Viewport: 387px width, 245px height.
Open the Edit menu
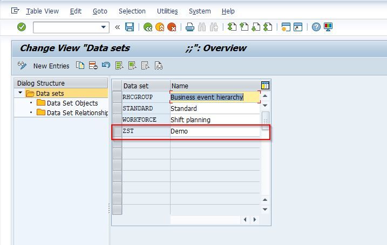(x=76, y=11)
